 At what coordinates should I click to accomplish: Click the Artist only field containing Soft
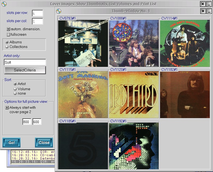pyautogui.click(x=25, y=62)
